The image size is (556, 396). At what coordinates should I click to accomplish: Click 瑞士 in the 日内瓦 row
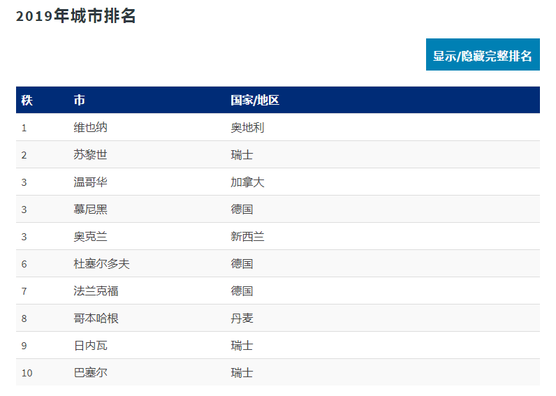click(x=242, y=345)
